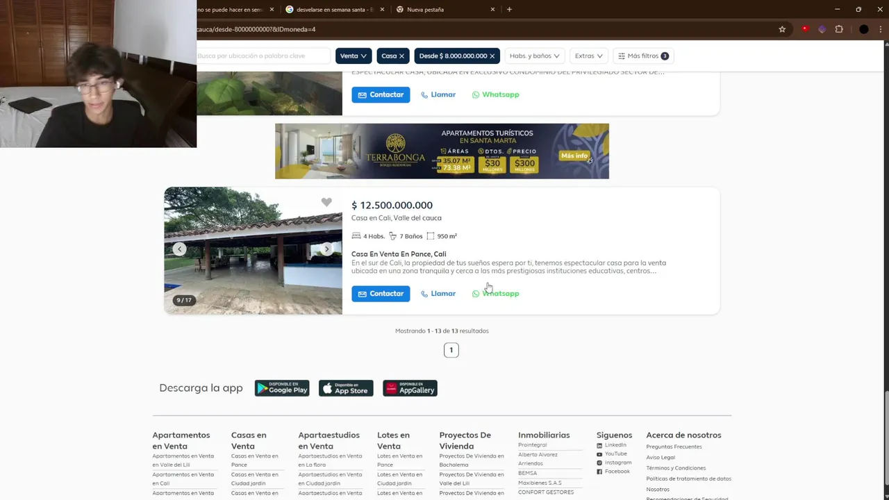Click 'Llamar' on the $12.500.000.000 listing

(x=438, y=294)
